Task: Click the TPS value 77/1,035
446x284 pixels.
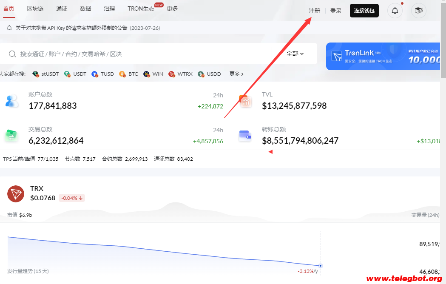Action: point(48,159)
